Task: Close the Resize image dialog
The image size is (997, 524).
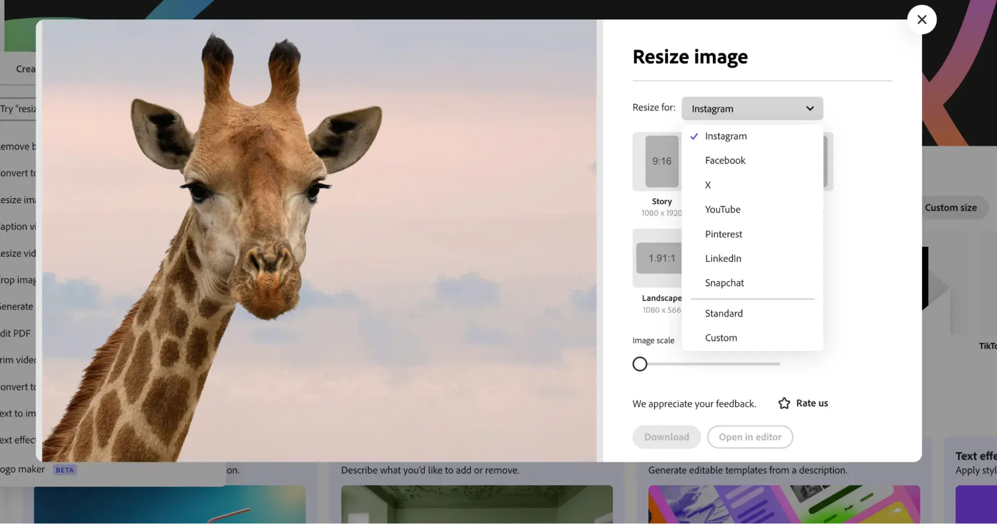Action: click(922, 19)
